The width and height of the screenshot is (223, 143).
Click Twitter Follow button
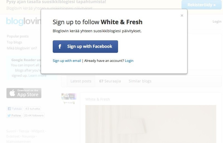coord(14,116)
